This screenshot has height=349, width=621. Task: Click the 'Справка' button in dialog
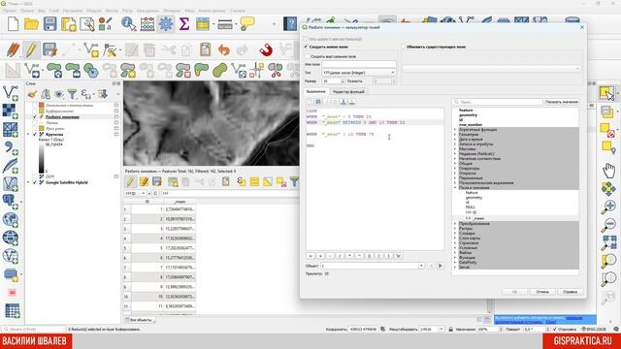[570, 292]
